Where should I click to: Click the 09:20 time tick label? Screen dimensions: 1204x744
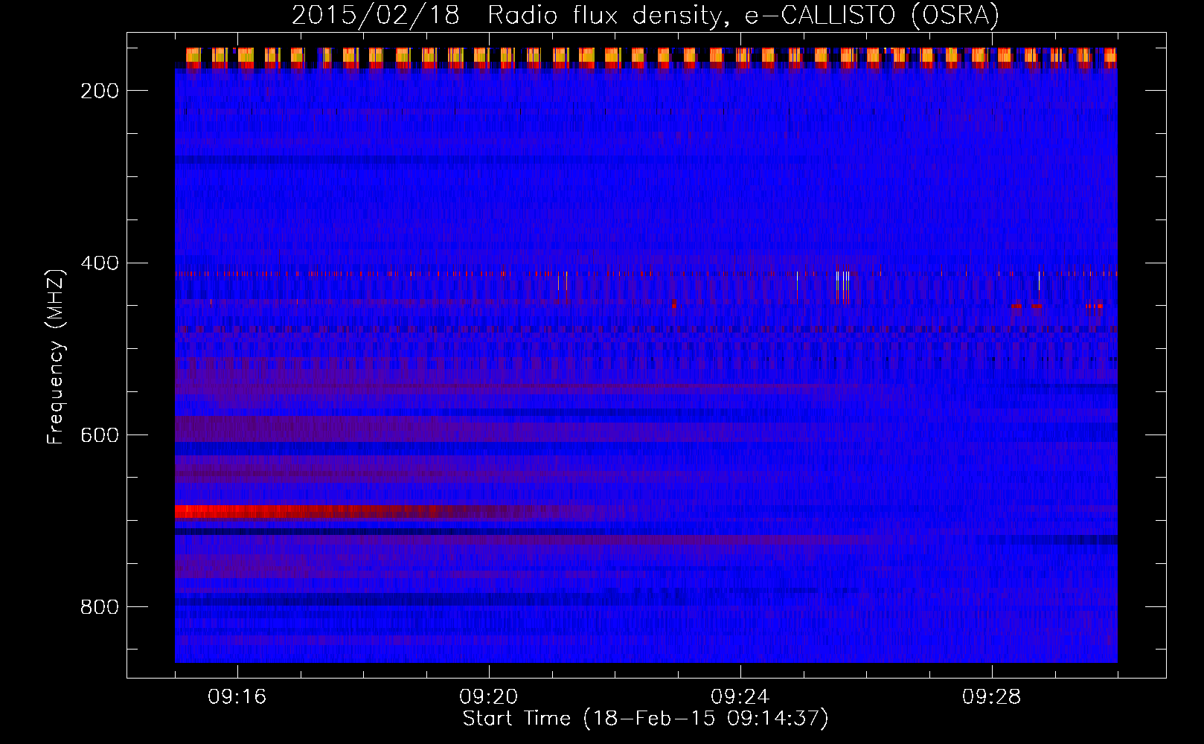(489, 697)
